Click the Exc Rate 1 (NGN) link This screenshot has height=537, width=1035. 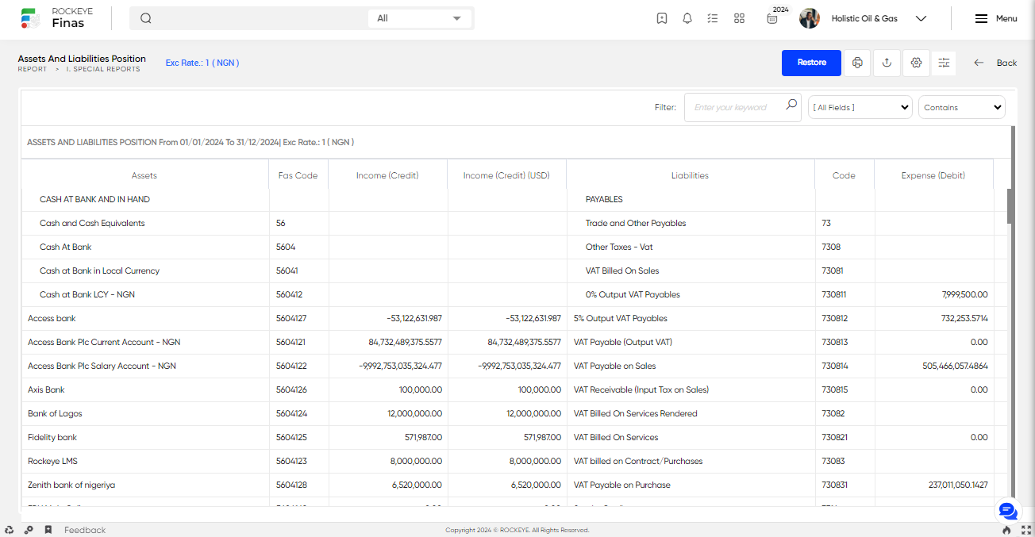[202, 63]
